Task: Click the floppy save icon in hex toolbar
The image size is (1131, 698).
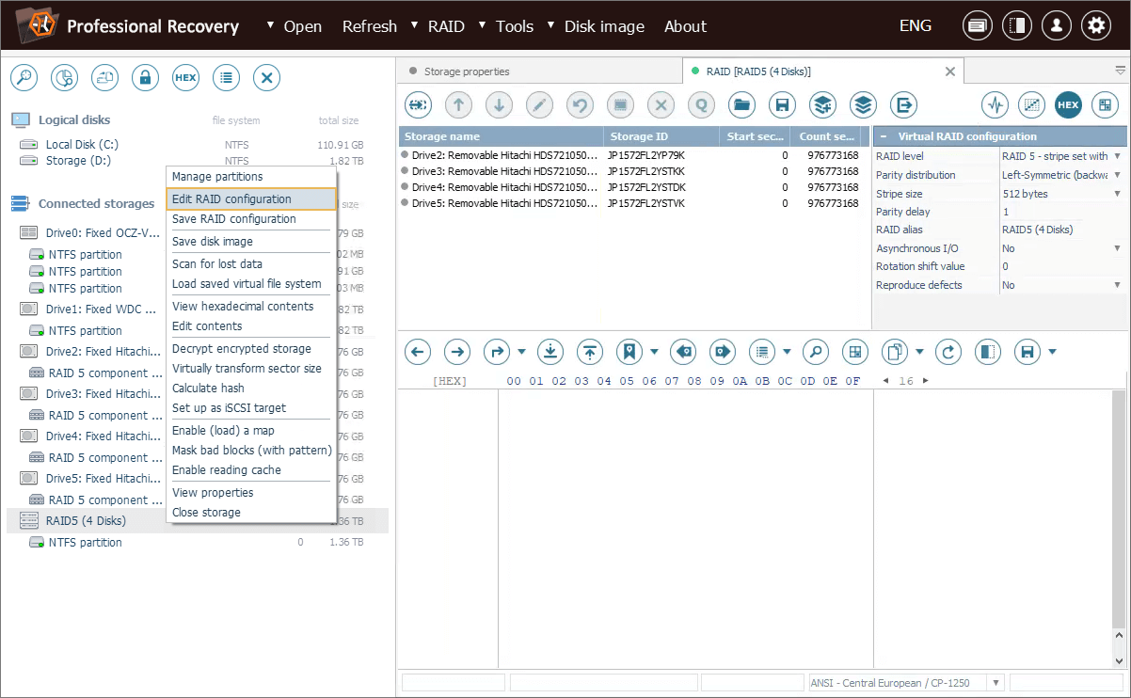Action: [x=1027, y=352]
